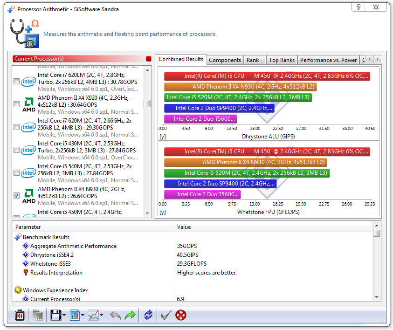Click the Value column header

[273, 227]
